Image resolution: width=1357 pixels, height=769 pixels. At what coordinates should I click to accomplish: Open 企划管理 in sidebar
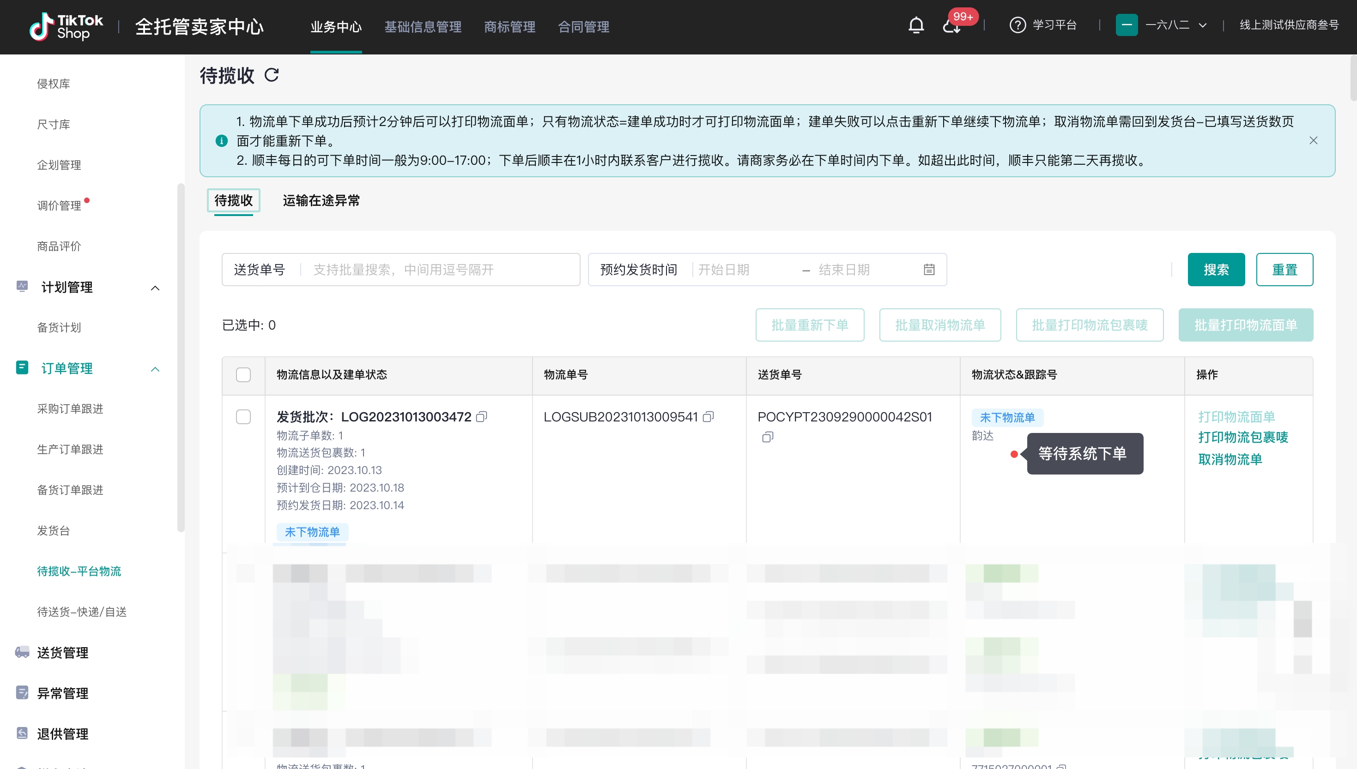point(59,165)
